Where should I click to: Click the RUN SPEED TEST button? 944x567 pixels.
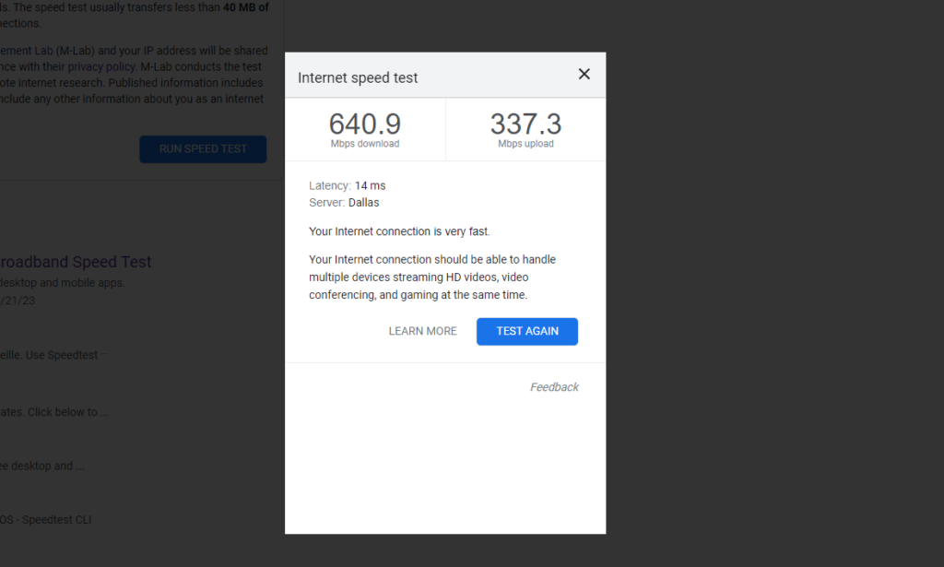203,148
